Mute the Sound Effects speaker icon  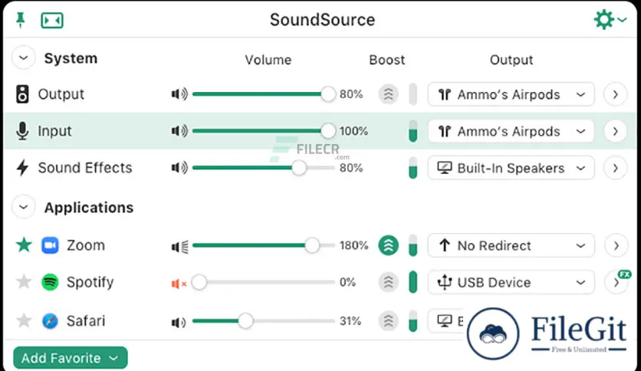point(179,168)
